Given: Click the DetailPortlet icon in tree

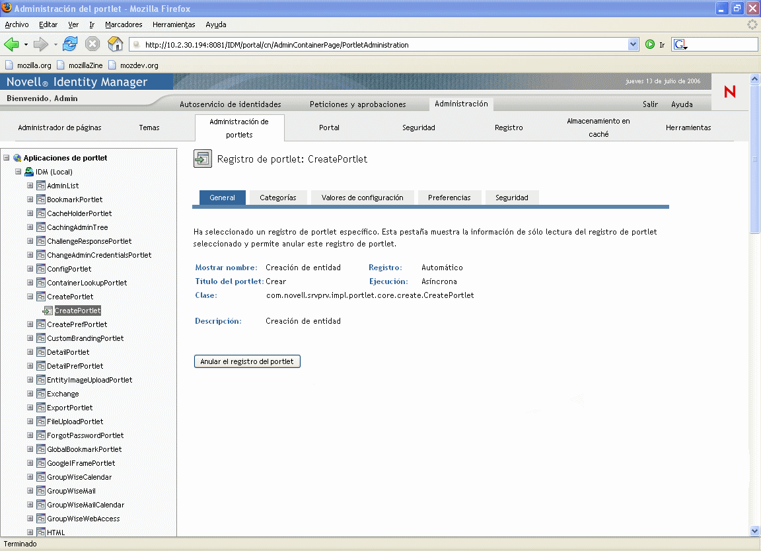Looking at the screenshot, I should 41,352.
